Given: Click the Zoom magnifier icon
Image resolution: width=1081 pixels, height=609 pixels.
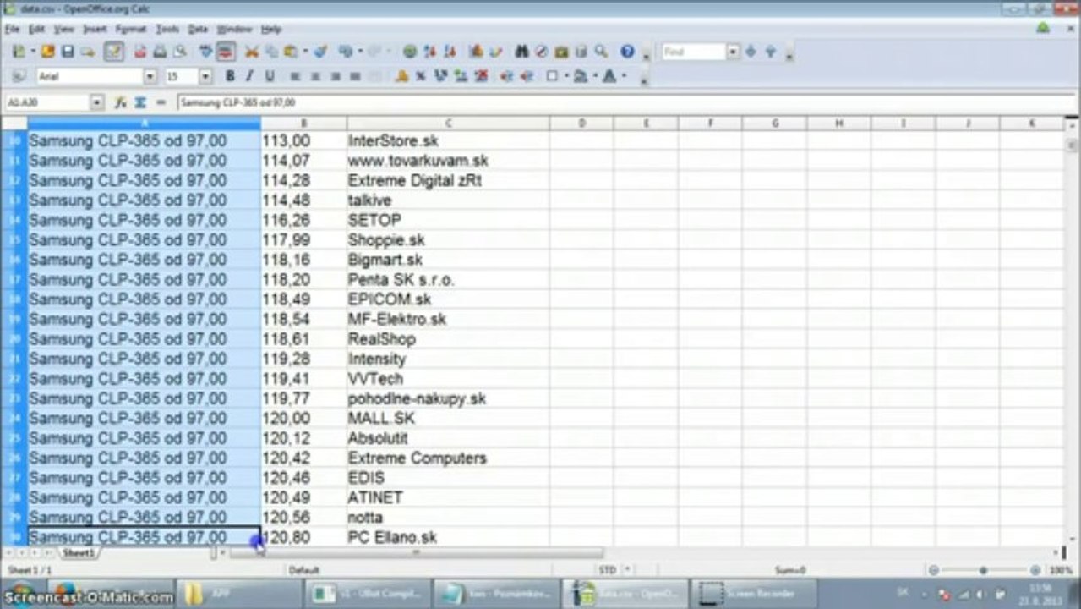Looking at the screenshot, I should click(x=601, y=52).
